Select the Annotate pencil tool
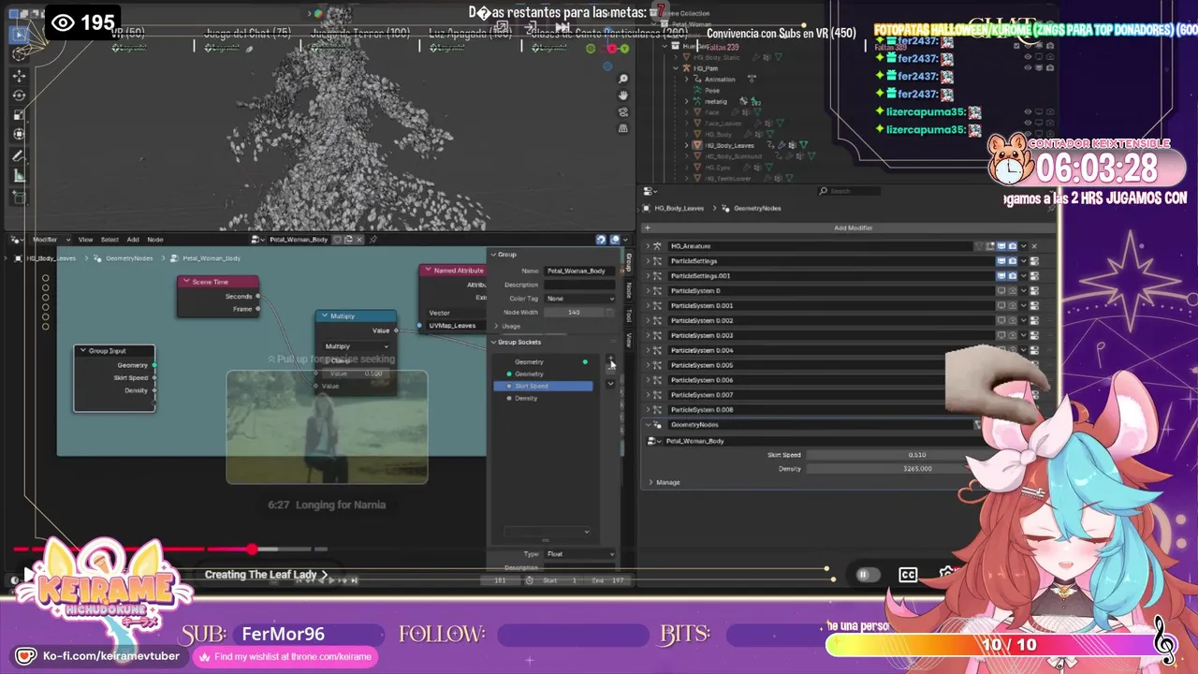Screen dimensions: 1198x674 [19, 156]
